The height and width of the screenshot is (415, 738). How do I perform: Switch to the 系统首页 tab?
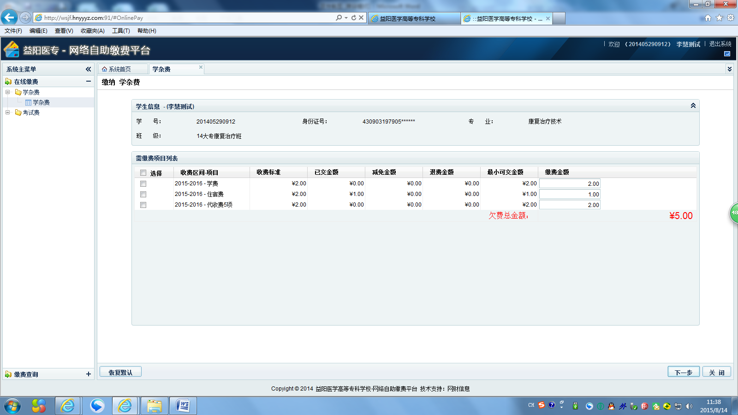pos(120,69)
